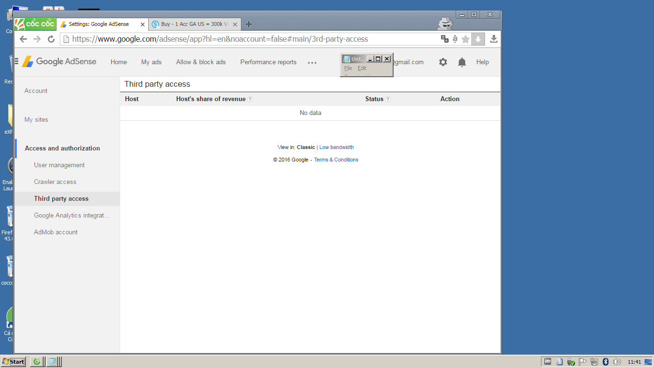
Task: Click the gmail.com account email
Action: click(408, 62)
